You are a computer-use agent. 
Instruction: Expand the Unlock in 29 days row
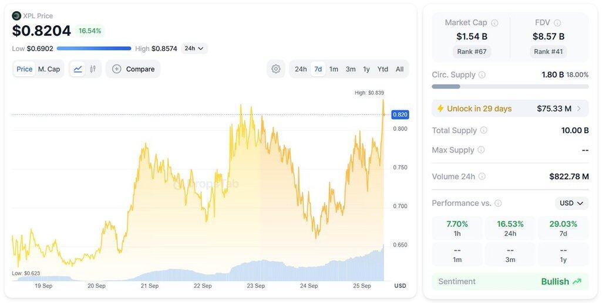(x=510, y=108)
